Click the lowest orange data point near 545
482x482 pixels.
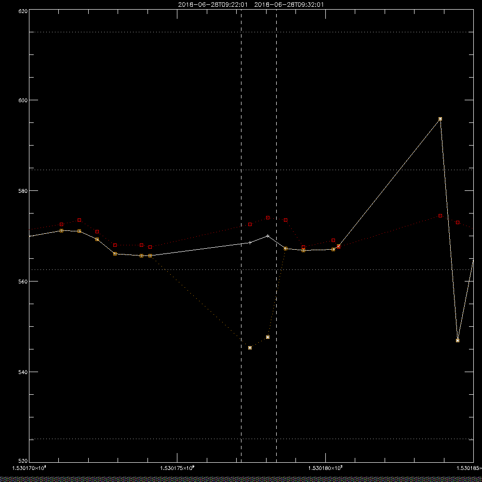[250, 348]
